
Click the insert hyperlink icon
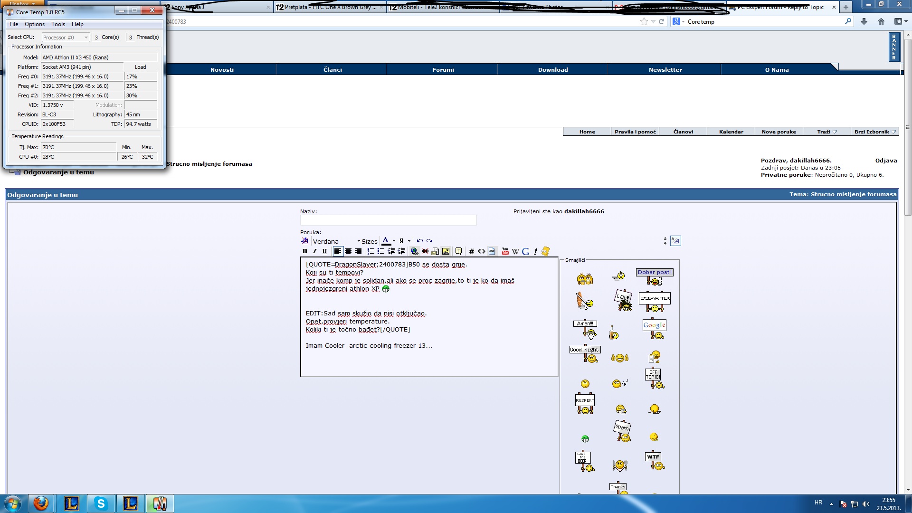(414, 251)
